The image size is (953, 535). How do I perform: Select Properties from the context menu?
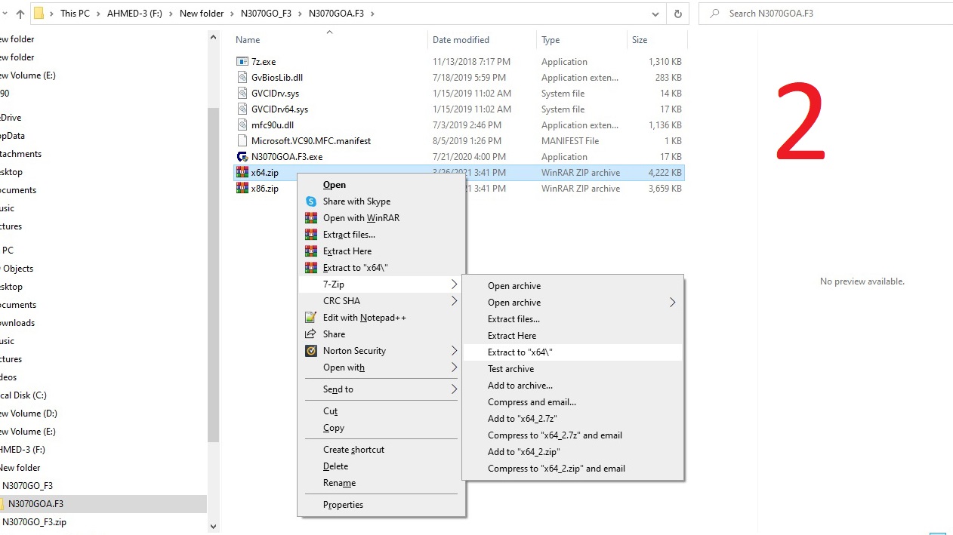(x=343, y=505)
